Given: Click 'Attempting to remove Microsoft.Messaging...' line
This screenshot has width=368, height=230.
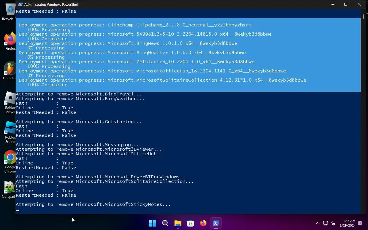Looking at the screenshot, I should click(x=77, y=145).
